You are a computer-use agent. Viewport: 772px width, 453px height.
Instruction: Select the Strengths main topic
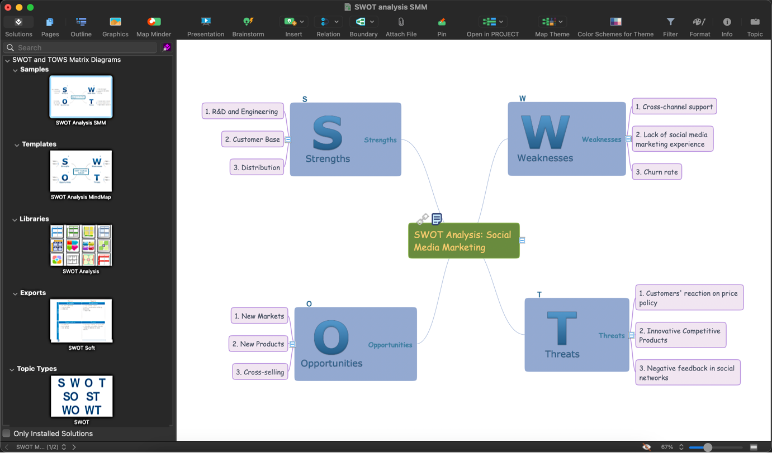tap(345, 139)
